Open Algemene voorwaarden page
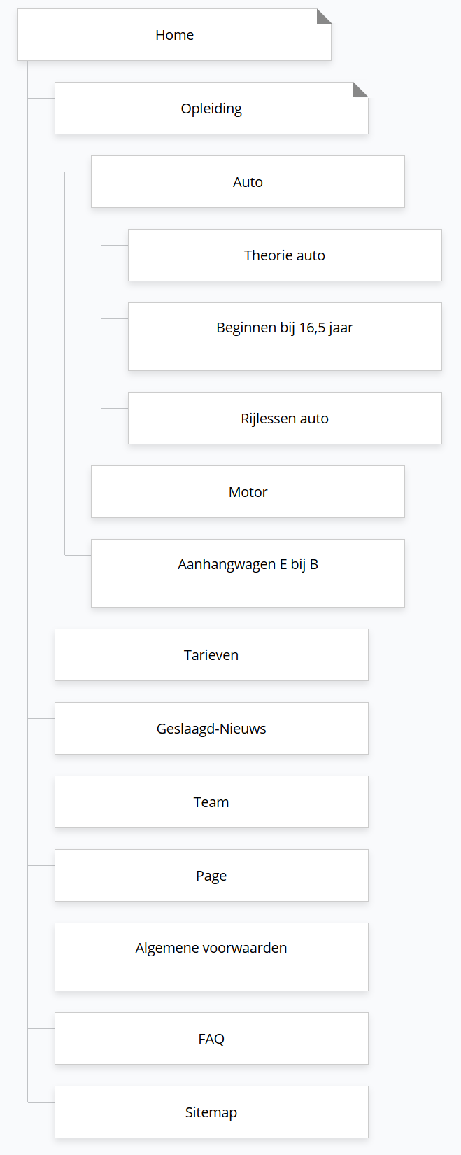The image size is (461, 1155). tap(211, 957)
